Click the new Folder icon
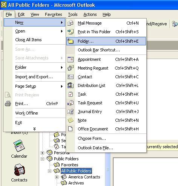The width and height of the screenshot is (178, 186). [71, 41]
